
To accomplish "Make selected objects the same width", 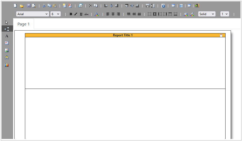I will click(x=148, y=6).
